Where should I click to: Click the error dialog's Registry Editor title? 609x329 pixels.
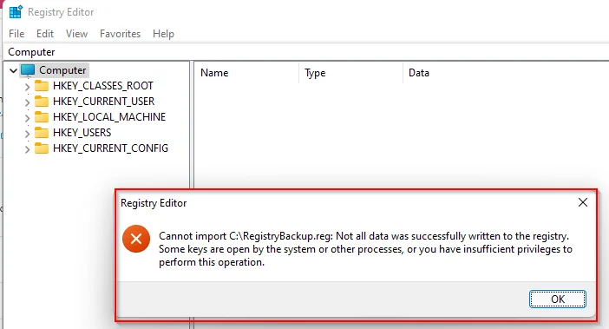tap(154, 203)
